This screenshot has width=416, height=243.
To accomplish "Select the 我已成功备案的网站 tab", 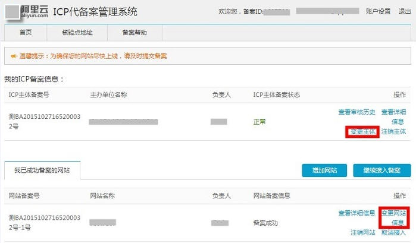I will click(42, 170).
